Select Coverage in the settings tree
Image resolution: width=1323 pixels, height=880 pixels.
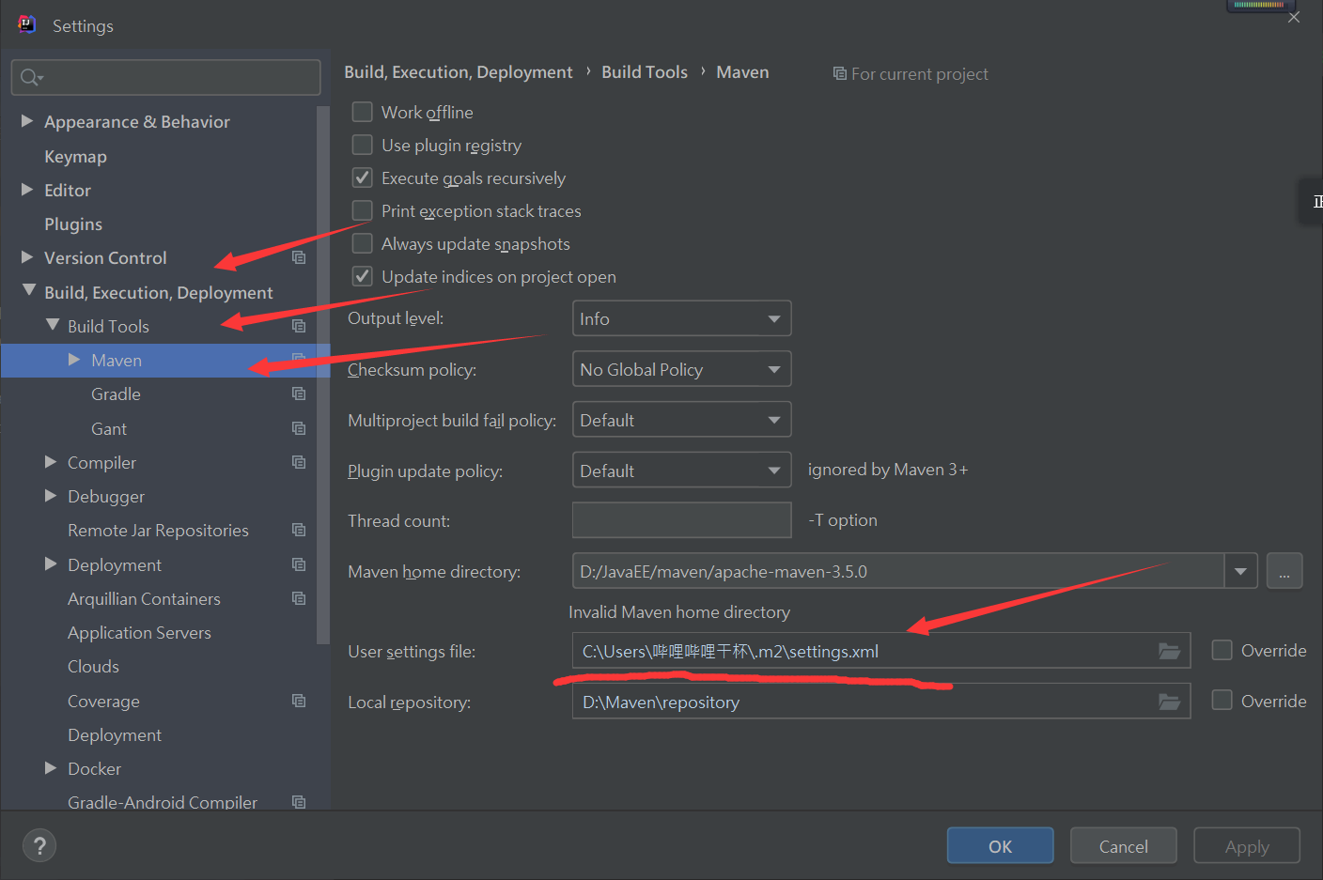(x=103, y=702)
